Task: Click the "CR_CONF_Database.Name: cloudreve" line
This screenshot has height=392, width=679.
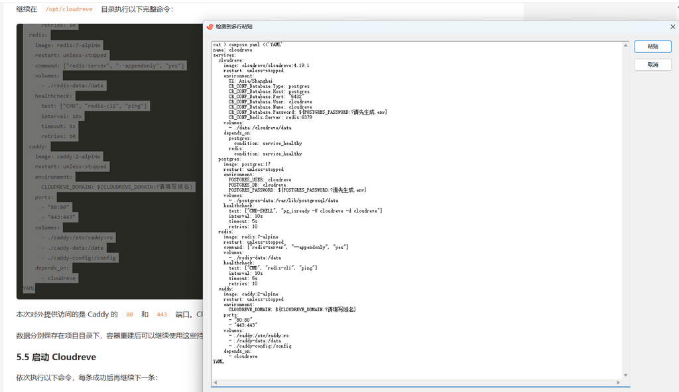Action: click(x=271, y=107)
